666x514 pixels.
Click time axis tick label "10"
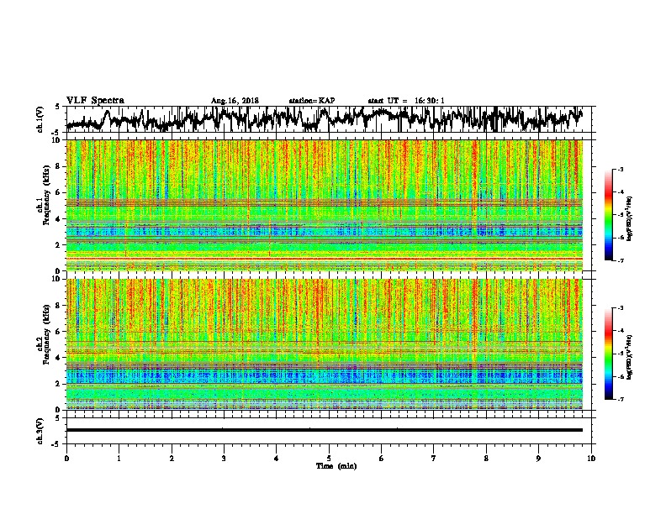pos(591,459)
